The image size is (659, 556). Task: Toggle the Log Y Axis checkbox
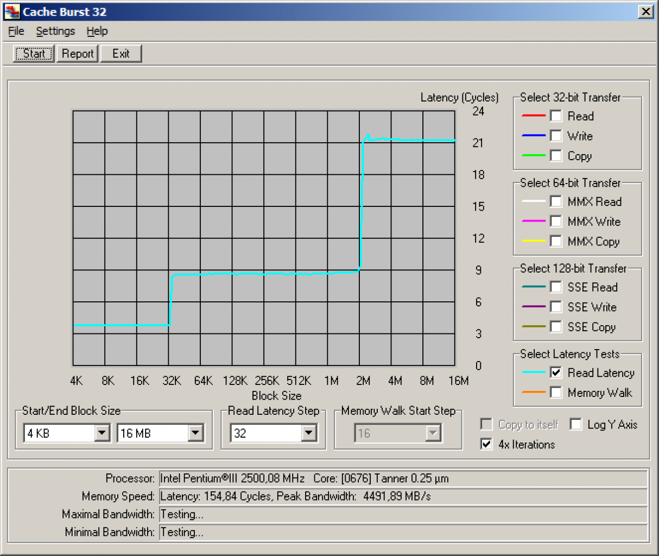pyautogui.click(x=576, y=424)
